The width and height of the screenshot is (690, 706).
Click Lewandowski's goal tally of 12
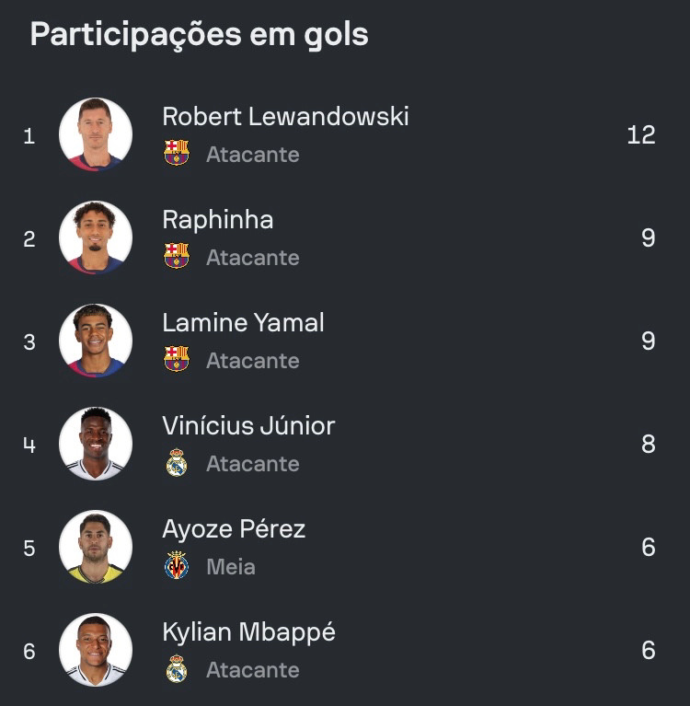pyautogui.click(x=641, y=135)
